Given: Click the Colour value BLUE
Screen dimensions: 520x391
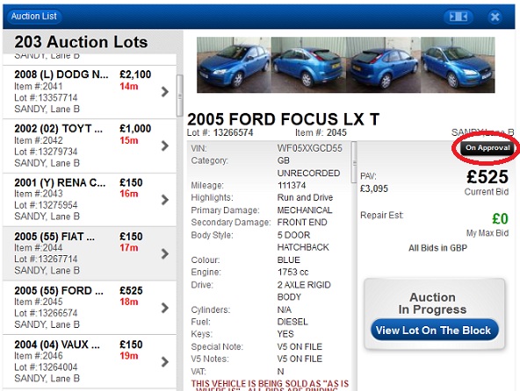Looking at the screenshot, I should (x=288, y=259).
